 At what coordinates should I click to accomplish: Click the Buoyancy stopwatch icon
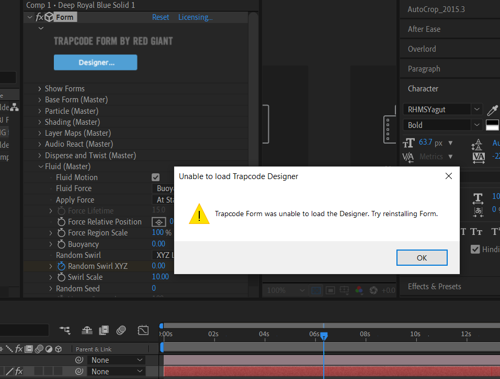[x=61, y=244]
